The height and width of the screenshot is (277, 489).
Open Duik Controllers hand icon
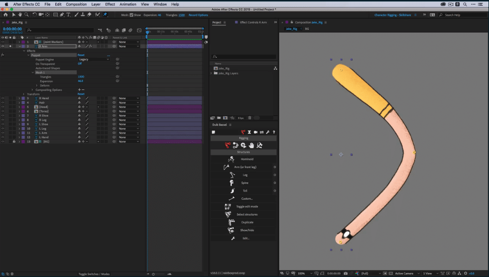click(x=251, y=146)
